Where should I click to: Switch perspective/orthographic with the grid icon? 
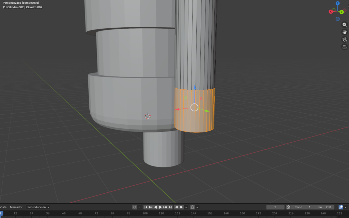coord(345,47)
